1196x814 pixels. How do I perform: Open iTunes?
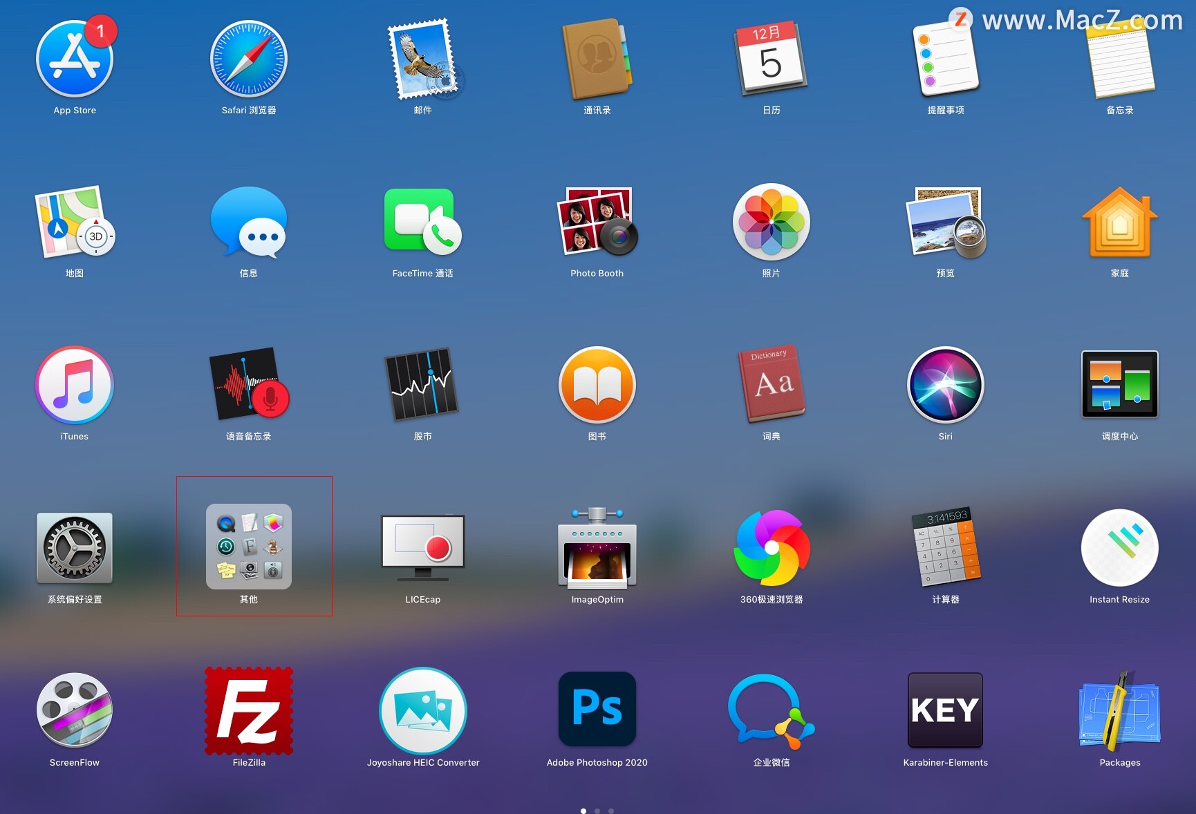pyautogui.click(x=75, y=385)
